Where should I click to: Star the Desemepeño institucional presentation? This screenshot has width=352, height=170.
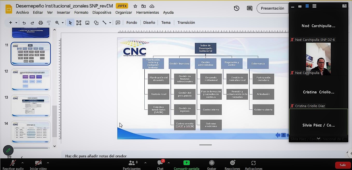(x=135, y=6)
